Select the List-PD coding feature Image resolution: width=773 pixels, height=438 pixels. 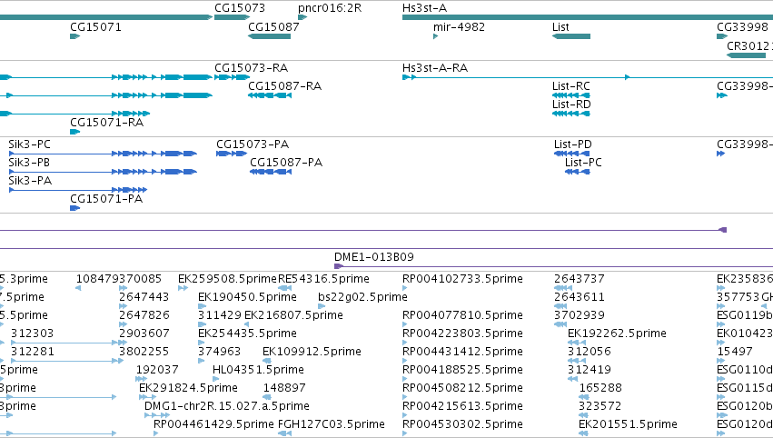pos(572,154)
